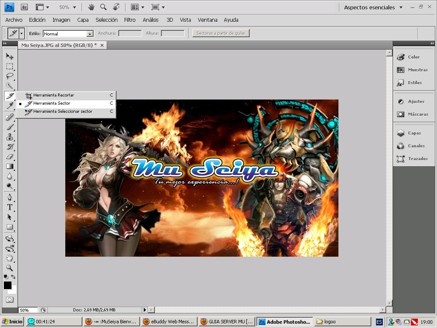This screenshot has height=328, width=437.
Task: Open the Archivo menu
Action: [x=14, y=20]
